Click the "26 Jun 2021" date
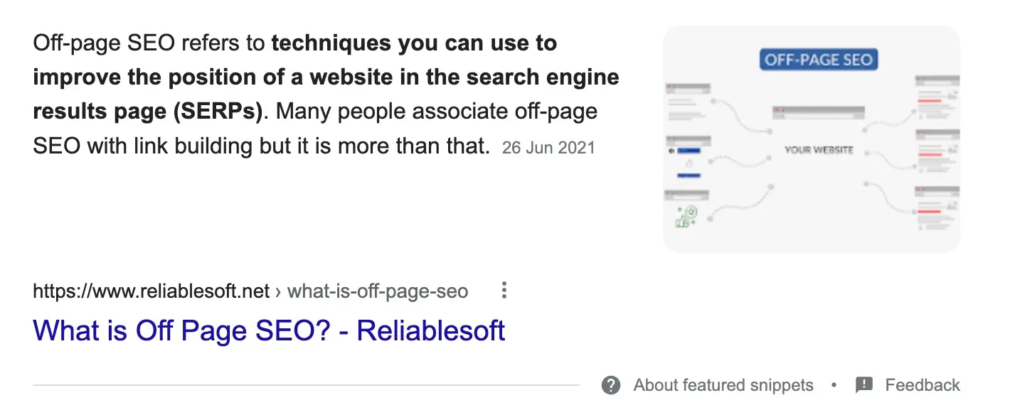 click(x=548, y=148)
